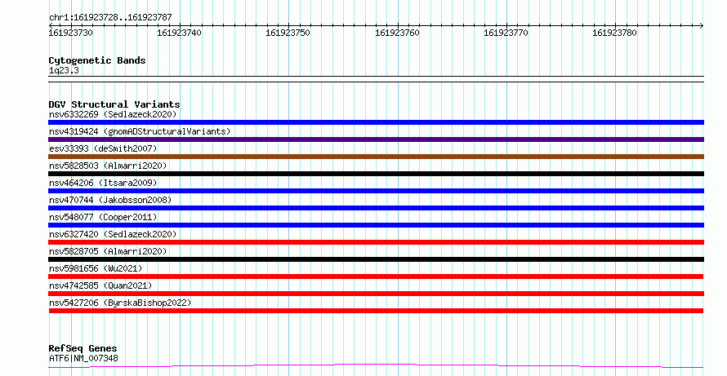Image resolution: width=727 pixels, height=376 pixels.
Task: Open nsv5427206 (ByrskaBishop2022) variant
Action: point(120,303)
